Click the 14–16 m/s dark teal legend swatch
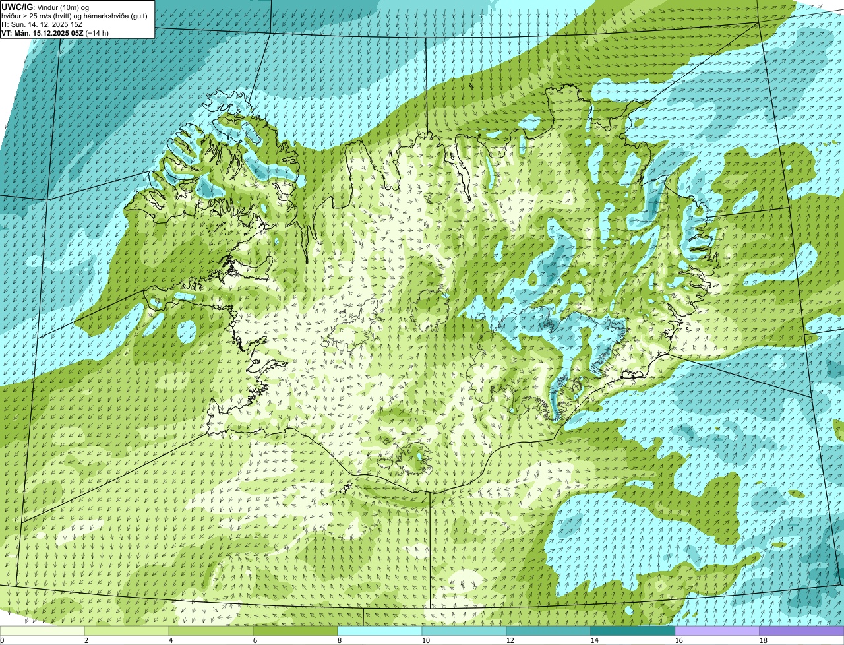The image size is (844, 645). [633, 630]
